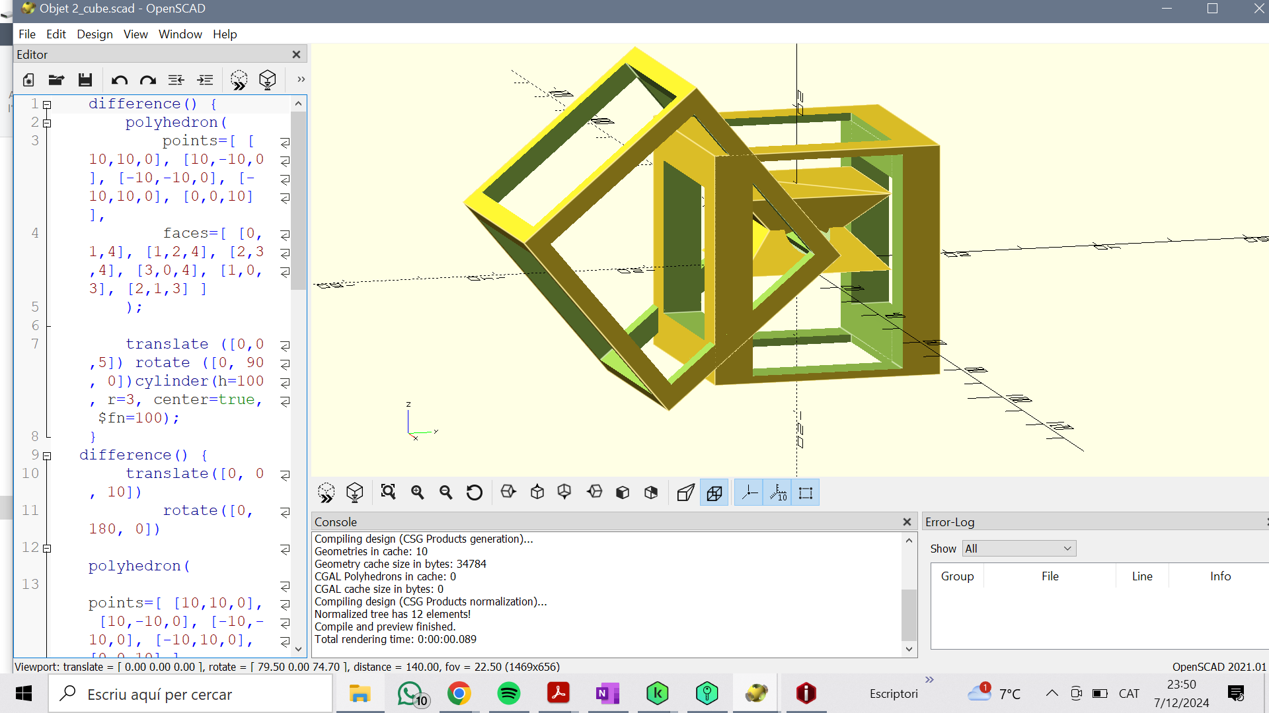This screenshot has height=713, width=1269.
Task: Reset the view with the circular arrow icon
Action: pos(475,492)
